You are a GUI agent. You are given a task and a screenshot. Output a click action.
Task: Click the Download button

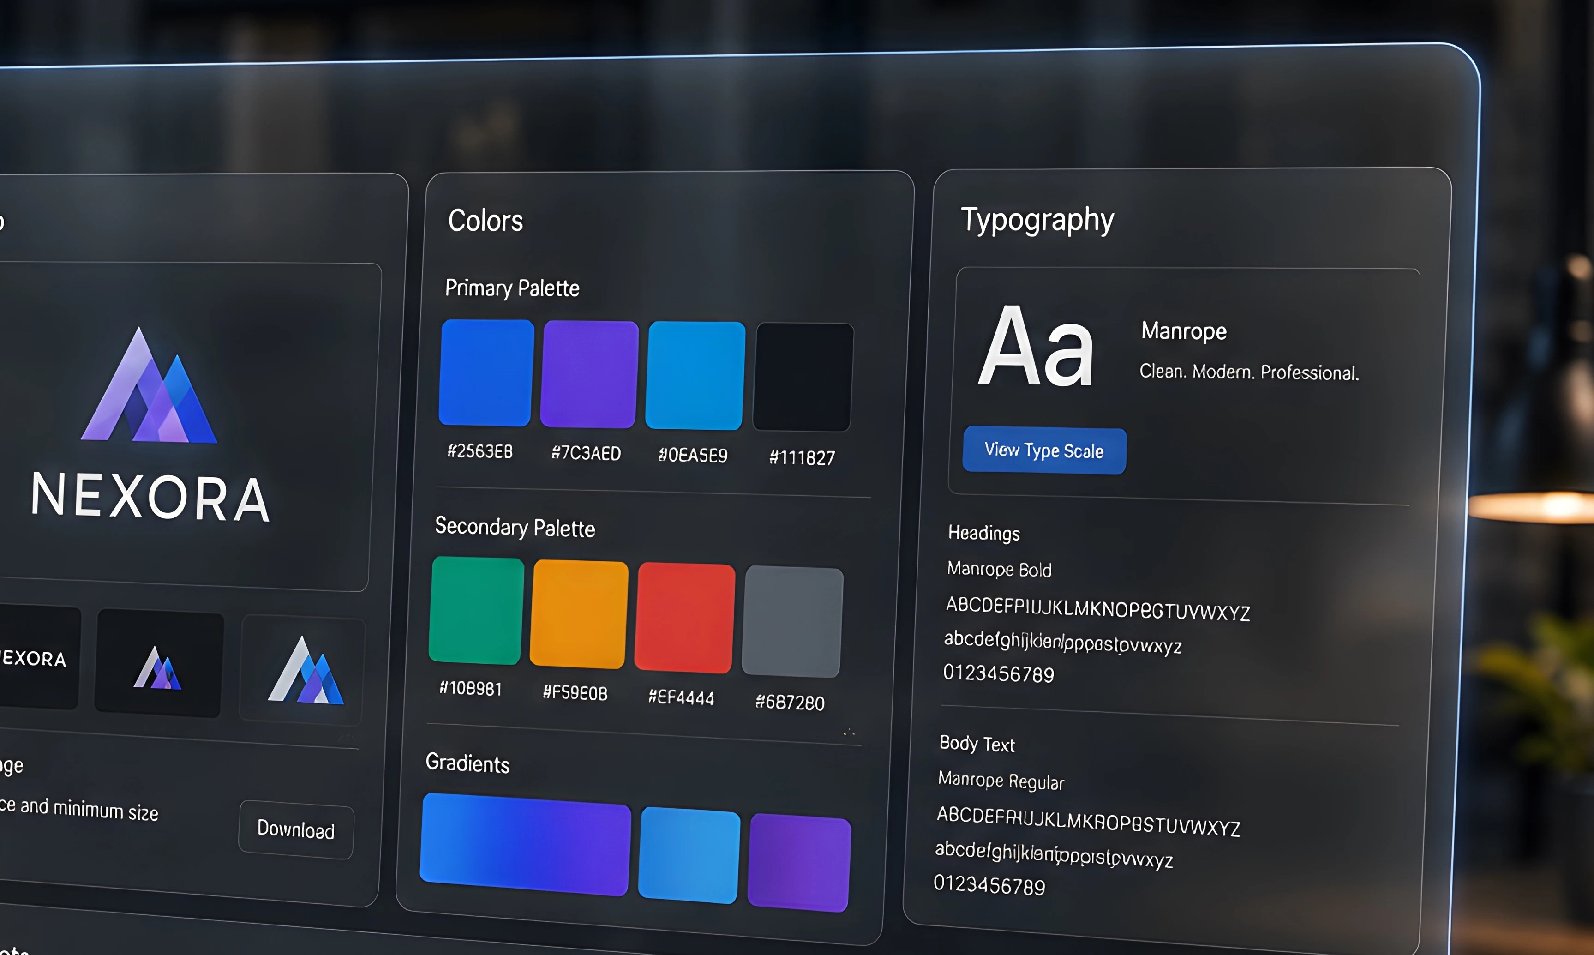pos(296,829)
